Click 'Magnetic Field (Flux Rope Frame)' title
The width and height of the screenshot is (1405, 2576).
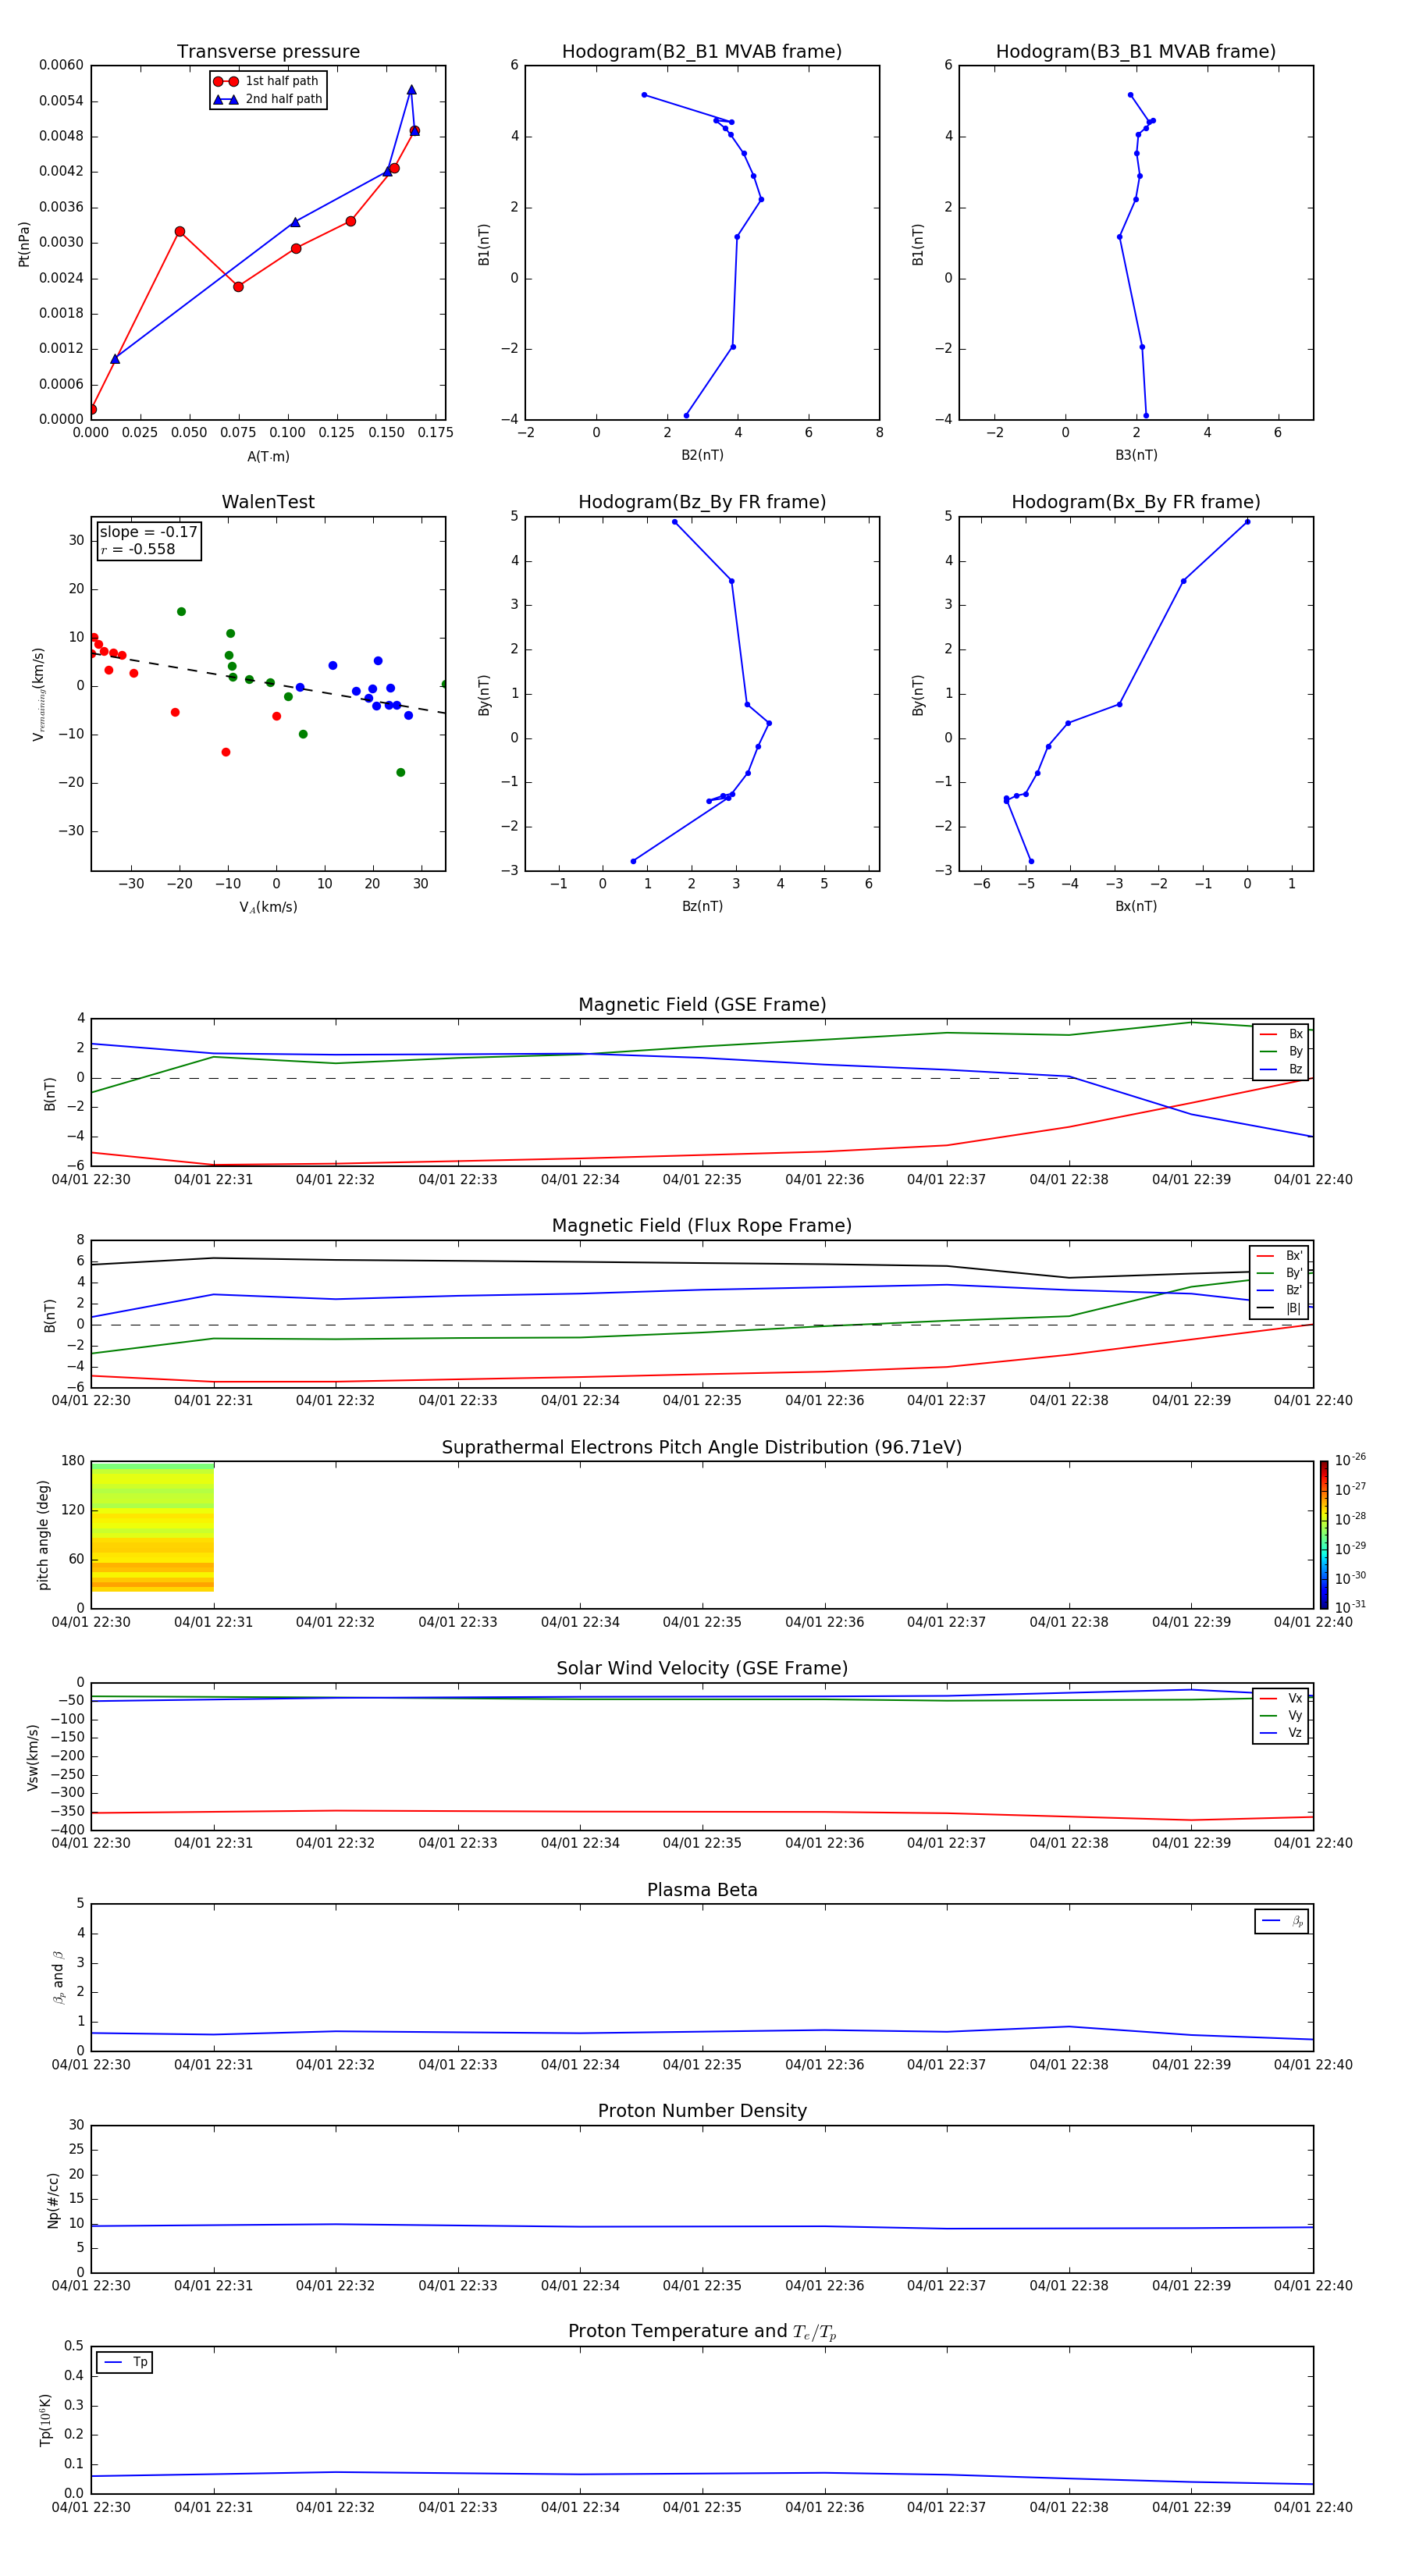pos(702,1226)
